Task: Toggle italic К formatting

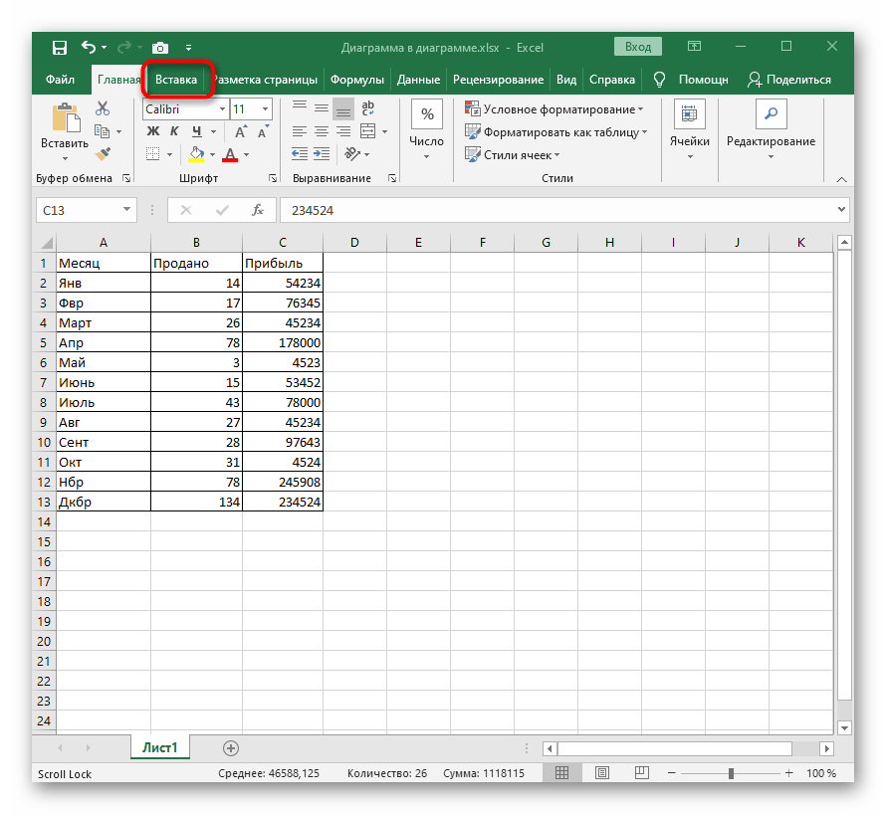Action: pyautogui.click(x=174, y=131)
